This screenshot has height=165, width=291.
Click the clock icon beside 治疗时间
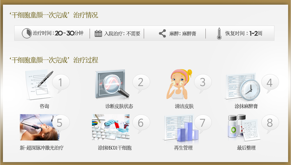coord(27,33)
